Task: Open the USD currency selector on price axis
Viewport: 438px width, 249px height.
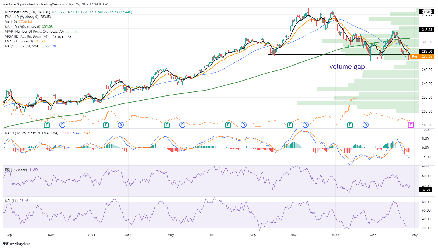Action: click(427, 12)
